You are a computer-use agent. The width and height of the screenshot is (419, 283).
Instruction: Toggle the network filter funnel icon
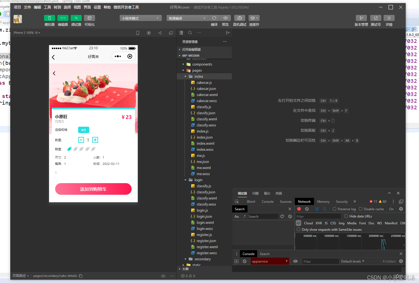click(317, 209)
